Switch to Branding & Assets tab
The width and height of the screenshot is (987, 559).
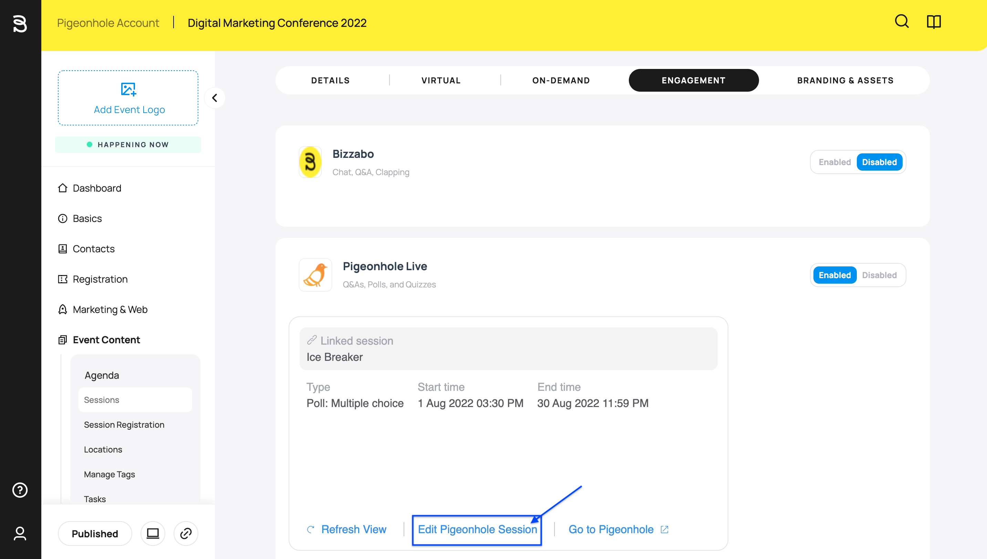coord(845,80)
